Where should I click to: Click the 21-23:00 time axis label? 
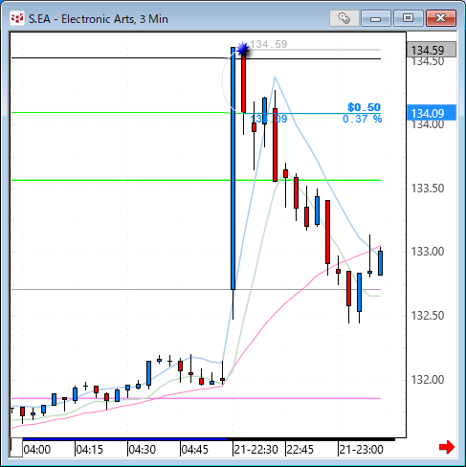tap(361, 450)
